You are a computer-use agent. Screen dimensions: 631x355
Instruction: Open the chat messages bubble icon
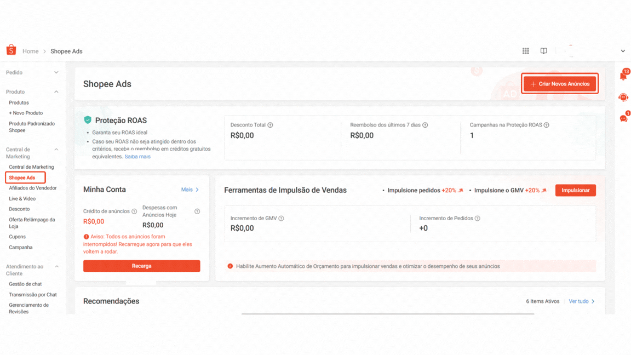[x=623, y=118]
